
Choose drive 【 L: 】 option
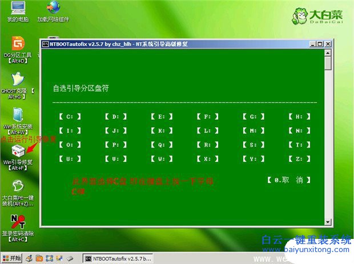(207, 131)
